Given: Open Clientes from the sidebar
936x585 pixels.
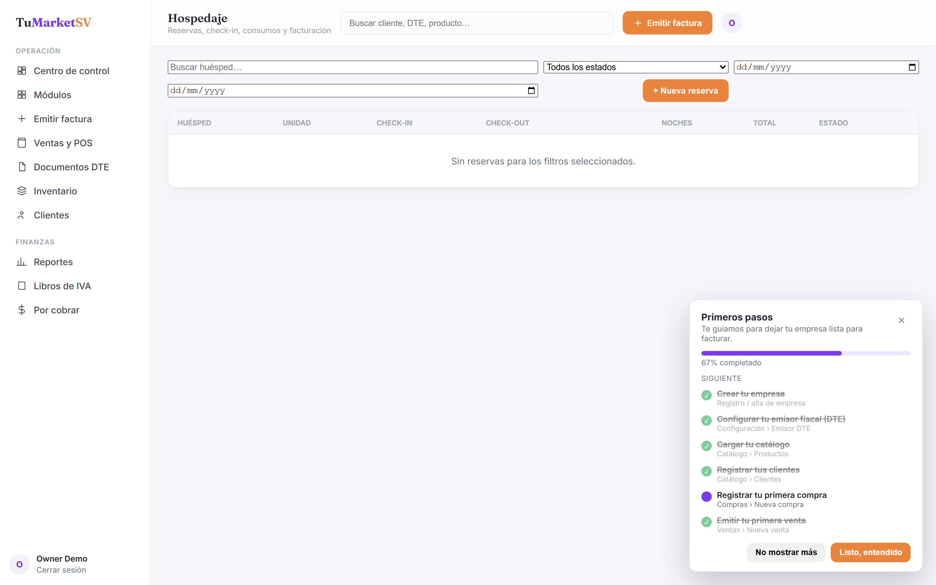Looking at the screenshot, I should (51, 215).
